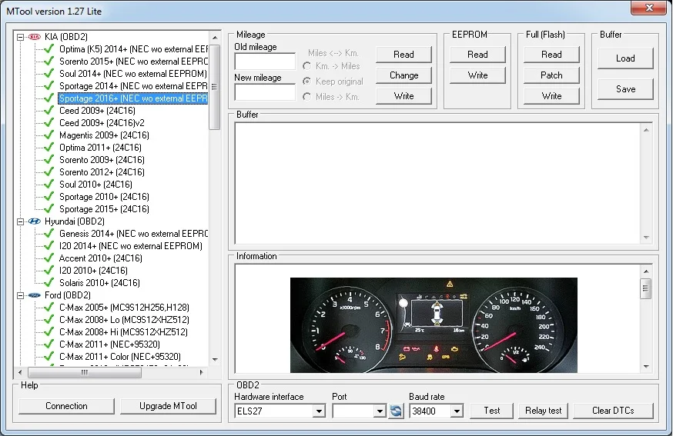673x436 pixels.
Task: Select the Miles -> Km. radio option
Action: tap(308, 97)
